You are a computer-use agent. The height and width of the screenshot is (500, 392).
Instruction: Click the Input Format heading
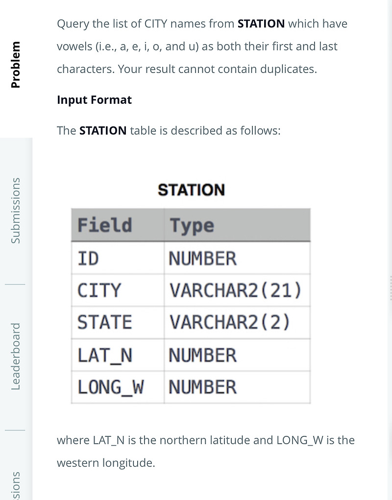(x=94, y=100)
